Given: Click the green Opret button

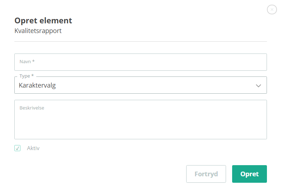Looking at the screenshot, I should pos(249,174).
